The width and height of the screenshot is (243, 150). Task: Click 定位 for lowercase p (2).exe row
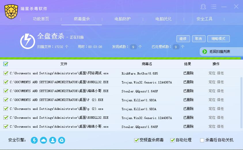click(x=212, y=109)
